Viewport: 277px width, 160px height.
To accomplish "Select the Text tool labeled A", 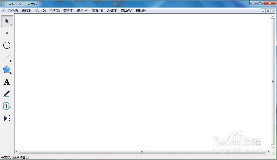I will coord(7,82).
